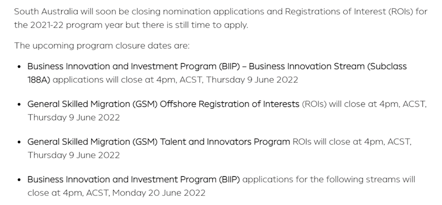Click "Thursday 9 June 2022" under Offshore ROIs
The width and height of the screenshot is (442, 205).
tap(74, 118)
